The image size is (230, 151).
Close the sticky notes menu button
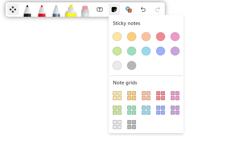[114, 10]
